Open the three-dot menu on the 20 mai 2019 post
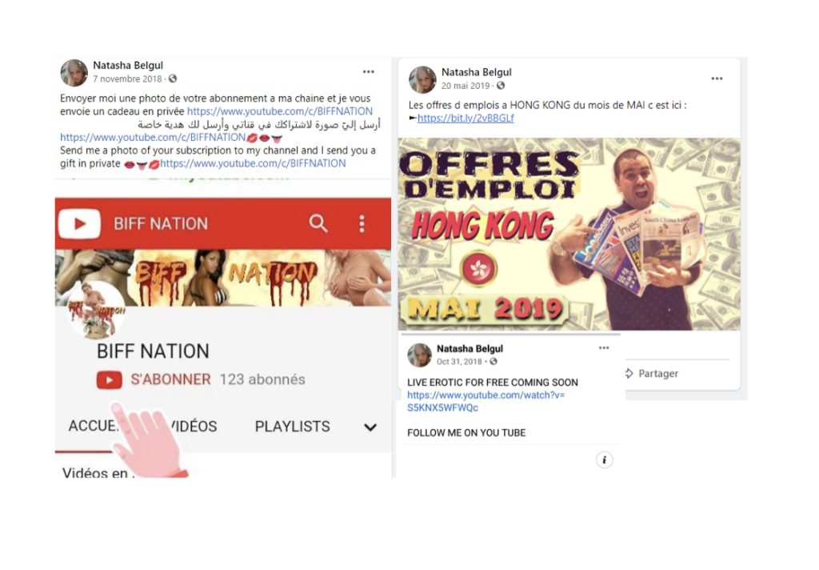Image resolution: width=819 pixels, height=570 pixels. pos(717,78)
